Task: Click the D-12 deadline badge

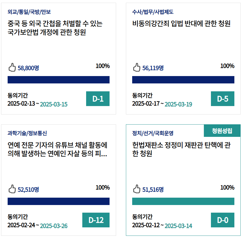Action: pos(96,220)
